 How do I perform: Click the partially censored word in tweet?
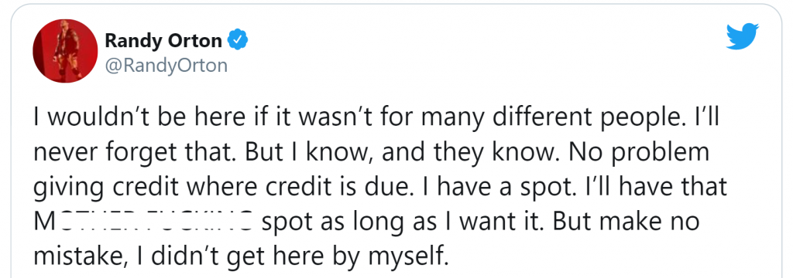point(144,222)
